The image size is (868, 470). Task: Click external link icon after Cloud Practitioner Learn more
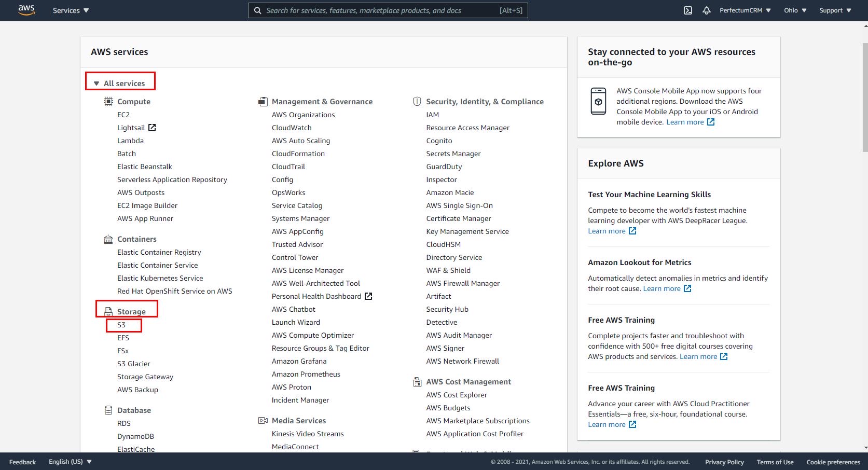[632, 424]
